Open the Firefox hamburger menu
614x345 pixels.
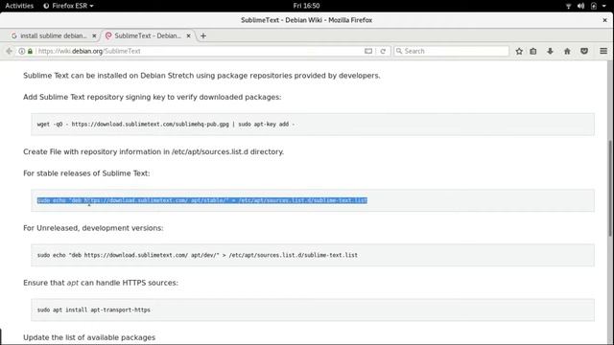tap(603, 51)
